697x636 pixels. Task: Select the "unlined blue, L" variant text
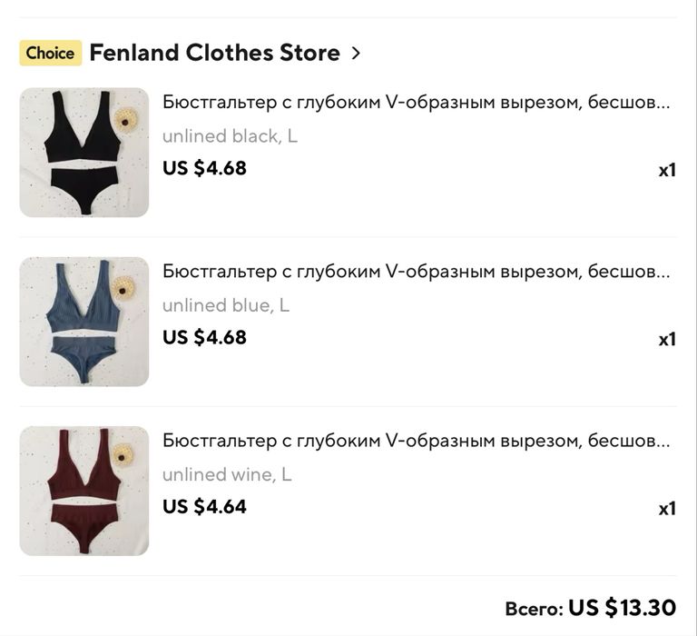[225, 305]
